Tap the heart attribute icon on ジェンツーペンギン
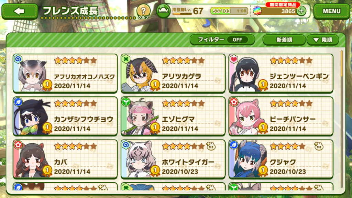Screen dimensions: 352x198 pyautogui.click(x=234, y=59)
